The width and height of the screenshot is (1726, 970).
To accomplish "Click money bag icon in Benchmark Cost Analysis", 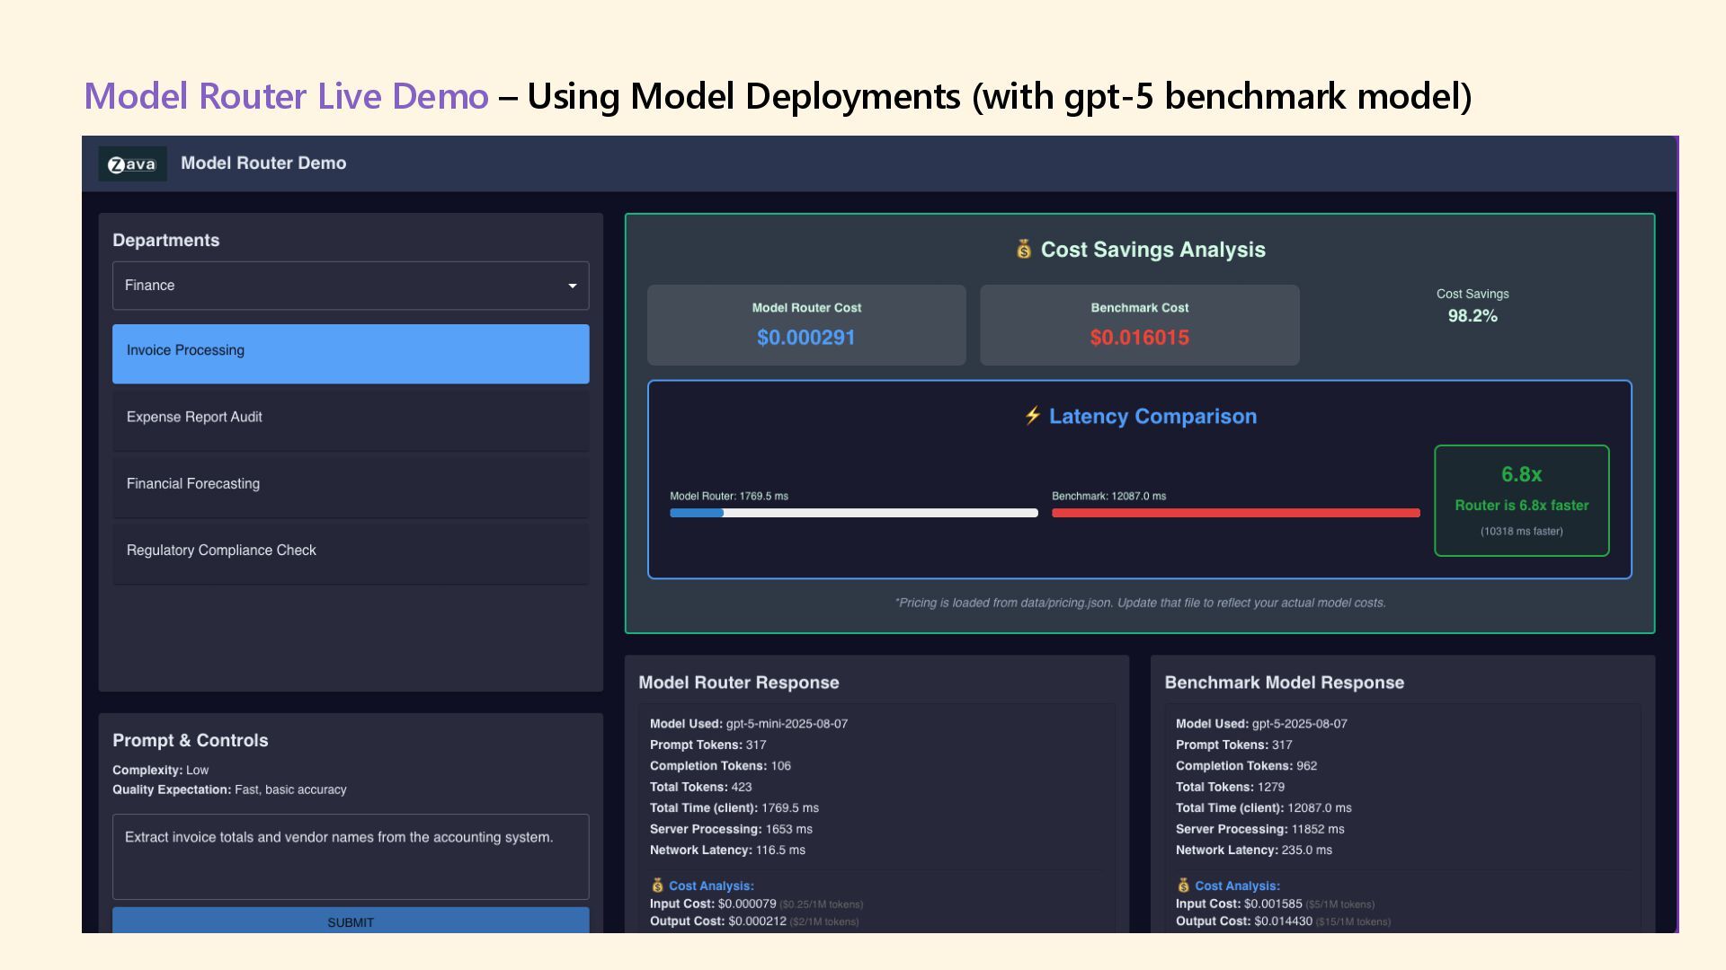I will (x=1183, y=886).
